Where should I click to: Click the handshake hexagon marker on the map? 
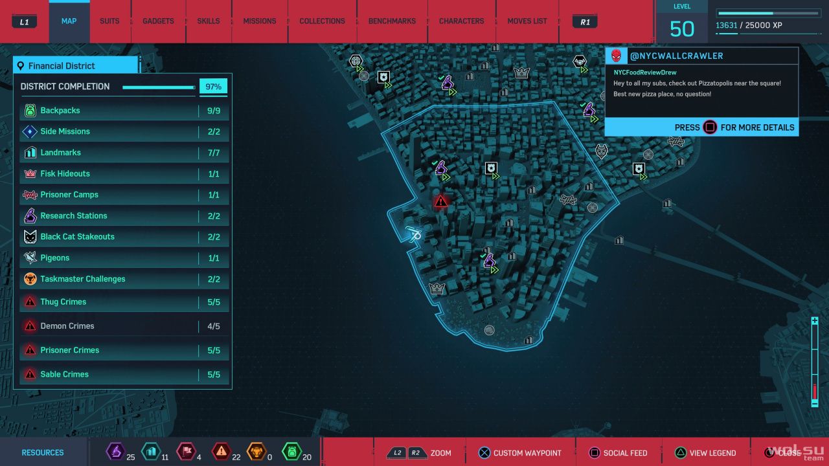[x=580, y=61]
